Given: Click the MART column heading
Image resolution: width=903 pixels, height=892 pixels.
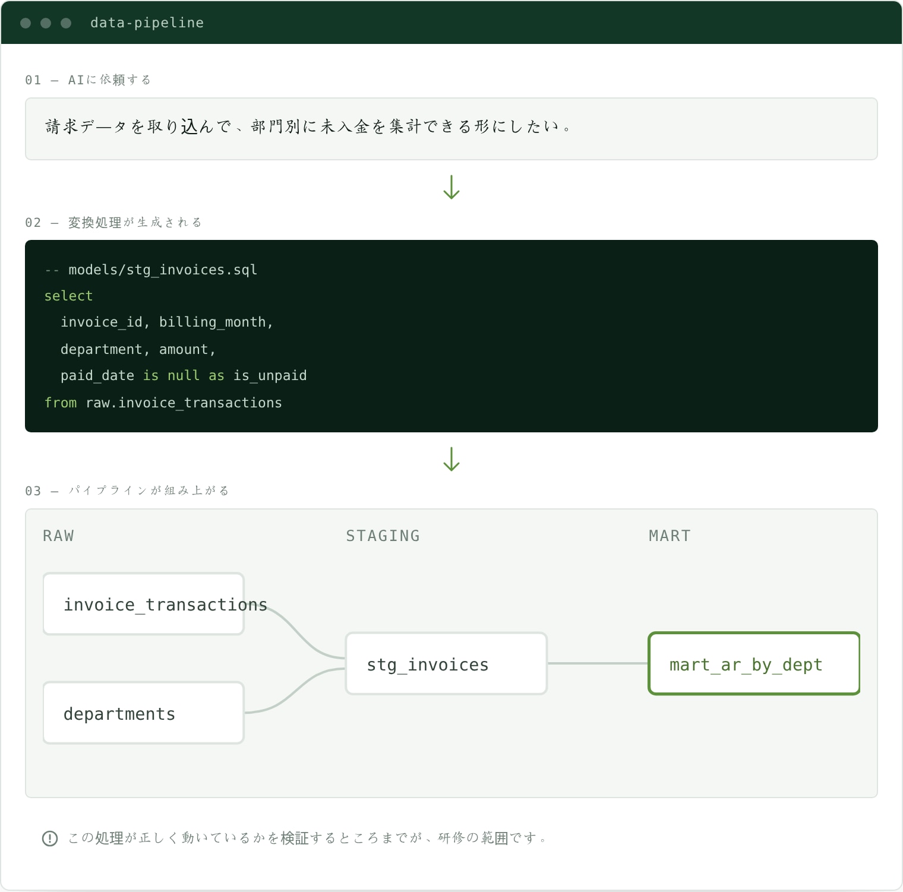Looking at the screenshot, I should click(x=670, y=536).
